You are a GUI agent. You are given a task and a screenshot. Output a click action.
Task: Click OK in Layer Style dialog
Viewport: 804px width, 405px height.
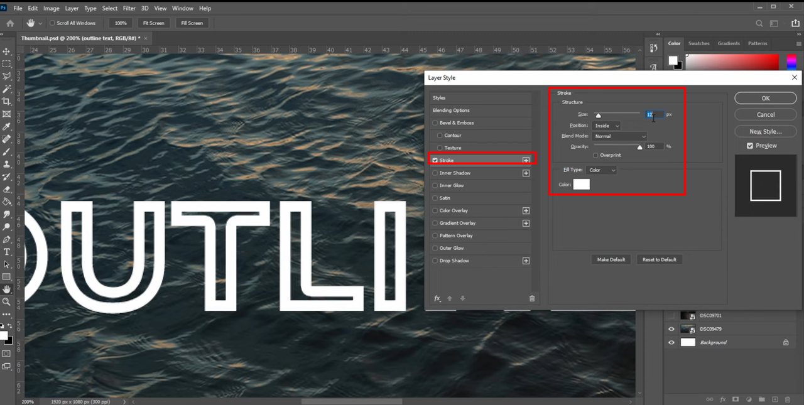coord(766,98)
